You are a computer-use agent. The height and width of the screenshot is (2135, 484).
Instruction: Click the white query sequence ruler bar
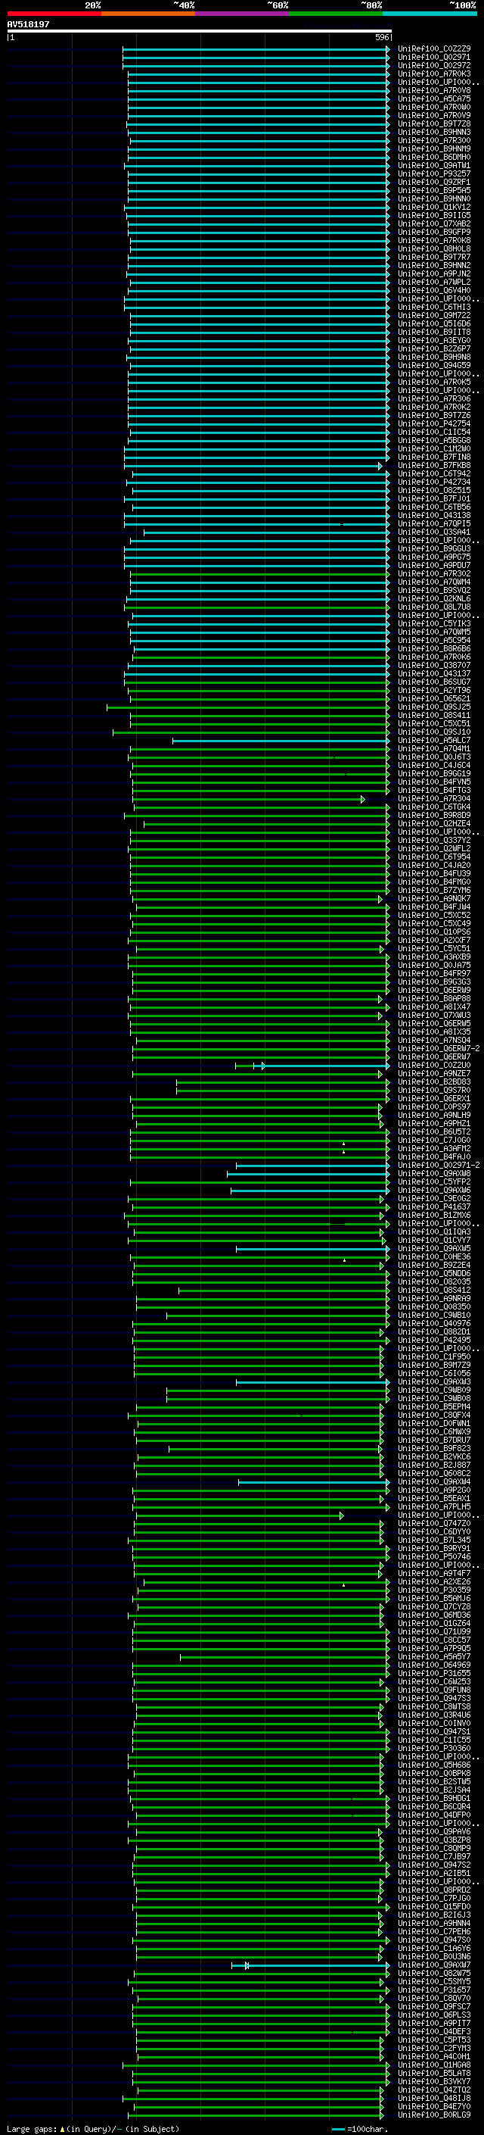click(200, 32)
